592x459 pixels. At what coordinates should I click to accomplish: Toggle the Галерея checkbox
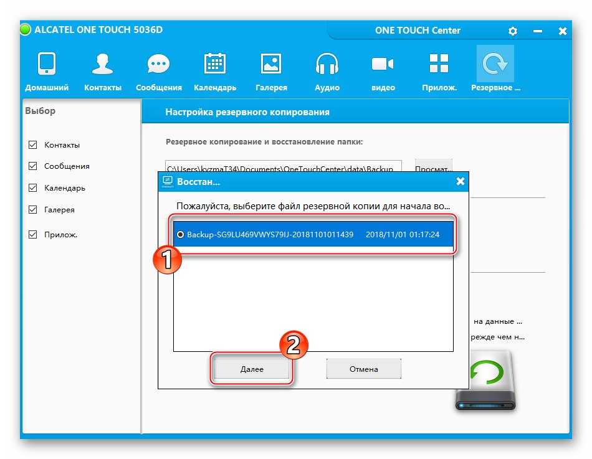pyautogui.click(x=33, y=209)
